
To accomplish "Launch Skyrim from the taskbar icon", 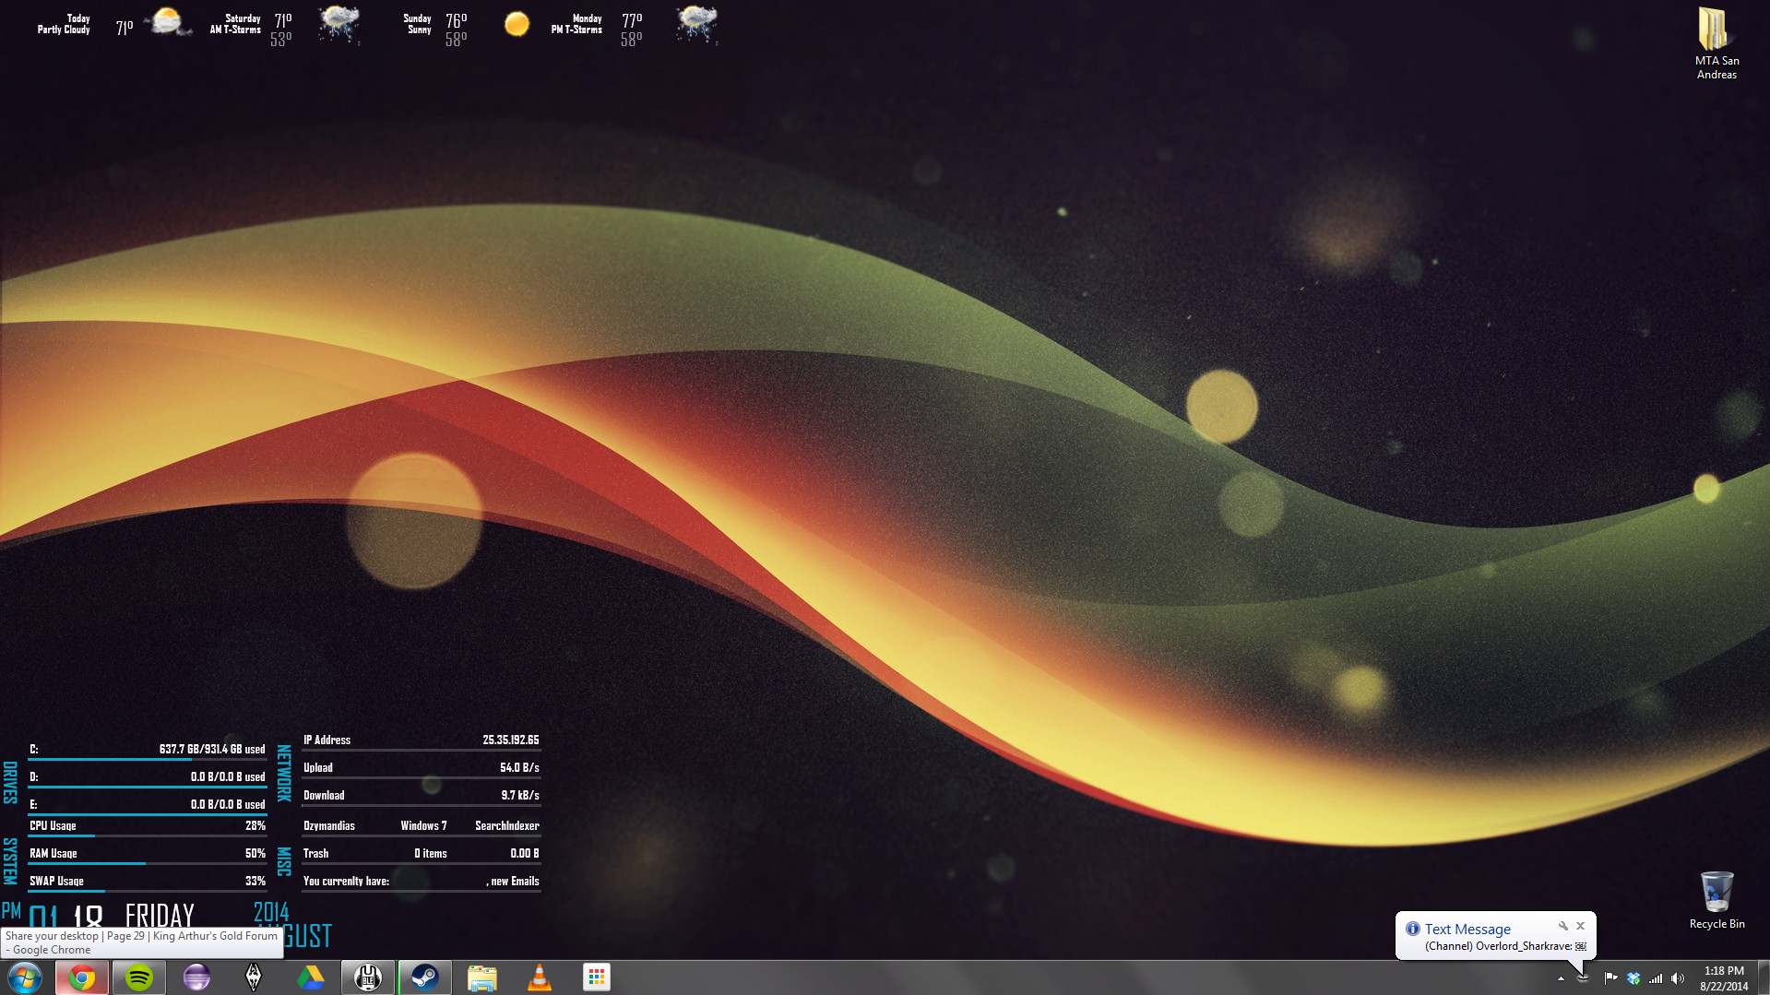I will coord(254,977).
